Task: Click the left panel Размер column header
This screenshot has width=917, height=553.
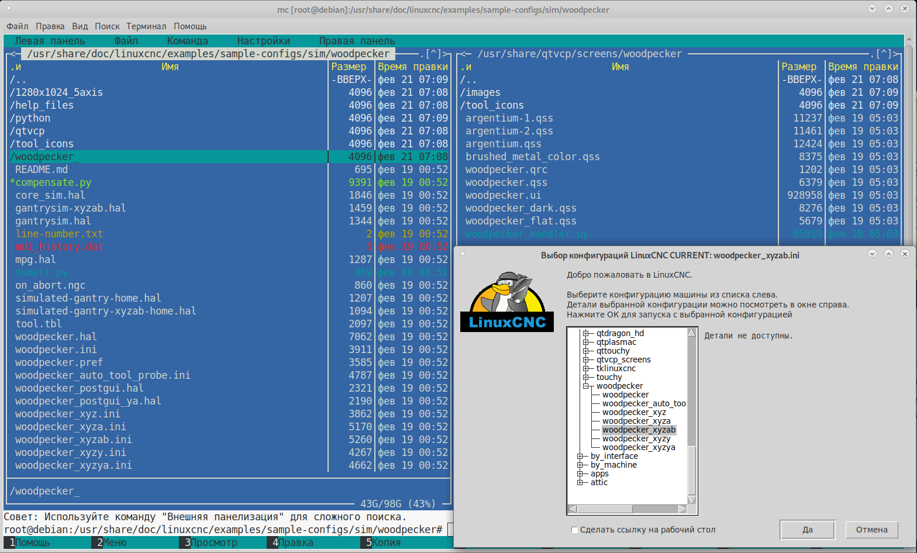Action: pyautogui.click(x=349, y=67)
